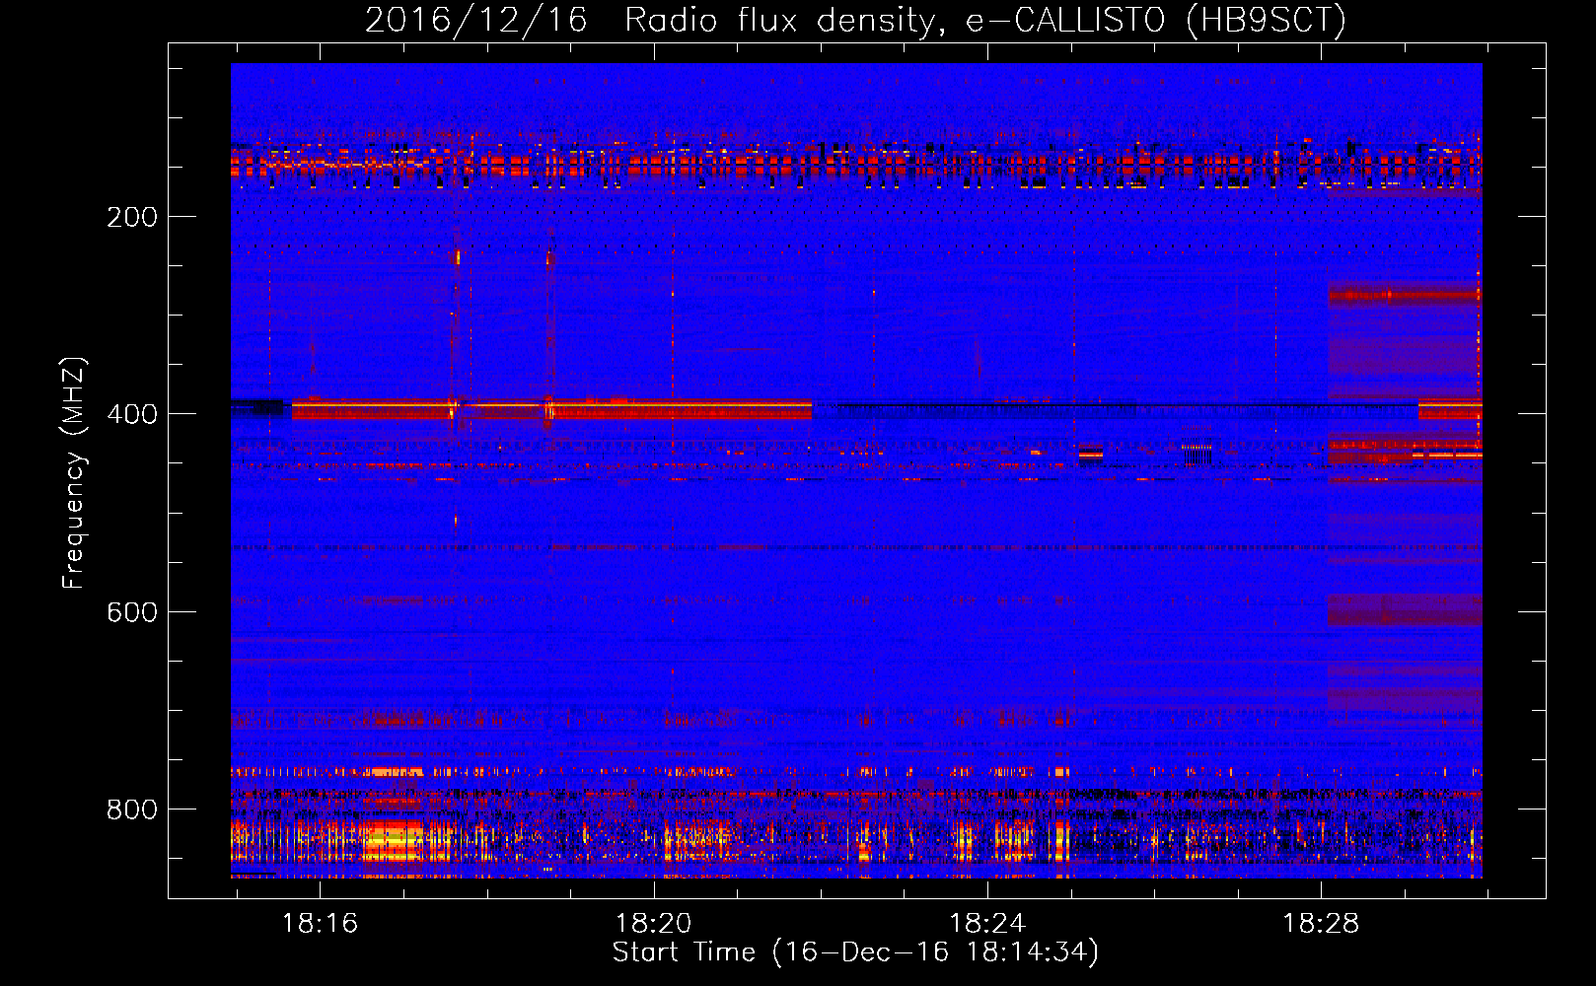This screenshot has width=1596, height=986.
Task: Click the 400 frequency tick label
Action: pyautogui.click(x=132, y=414)
